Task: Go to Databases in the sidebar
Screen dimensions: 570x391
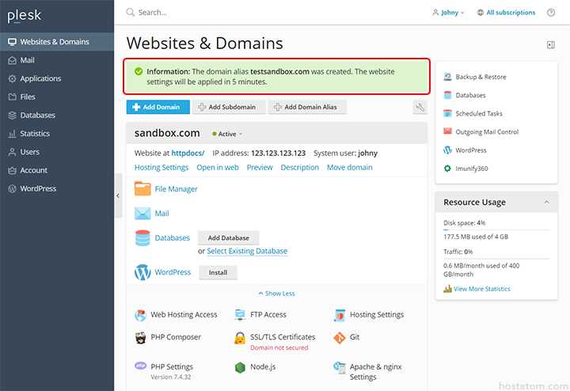Action: click(37, 116)
